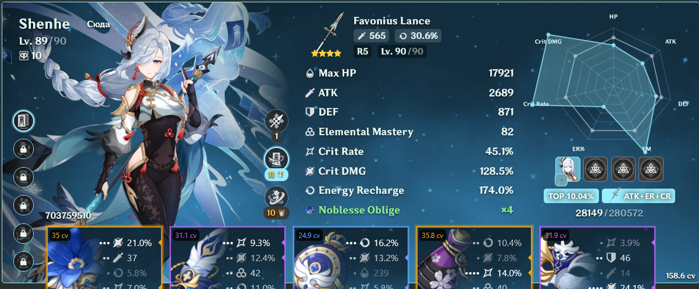This screenshot has height=289, width=699.
Task: Select the last artifact set ranking icon
Action: click(651, 169)
